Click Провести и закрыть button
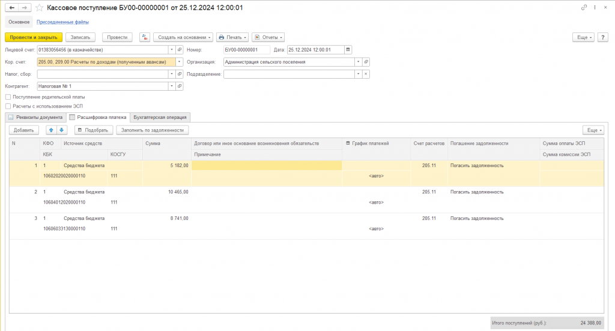Image resolution: width=615 pixels, height=331 pixels. (34, 37)
